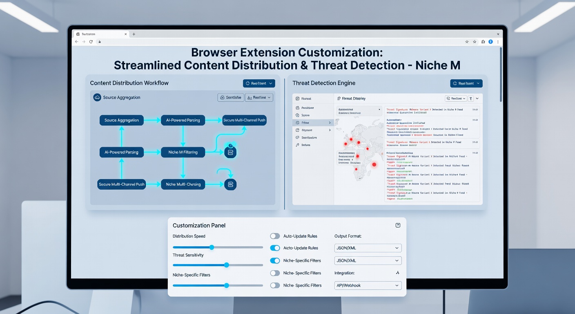Click the Source Aggregation workflow node
Screen dimensions: 575x314
tap(122, 120)
